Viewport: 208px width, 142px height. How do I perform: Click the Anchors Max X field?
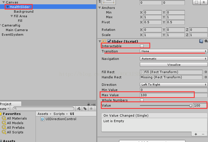tap(153, 17)
